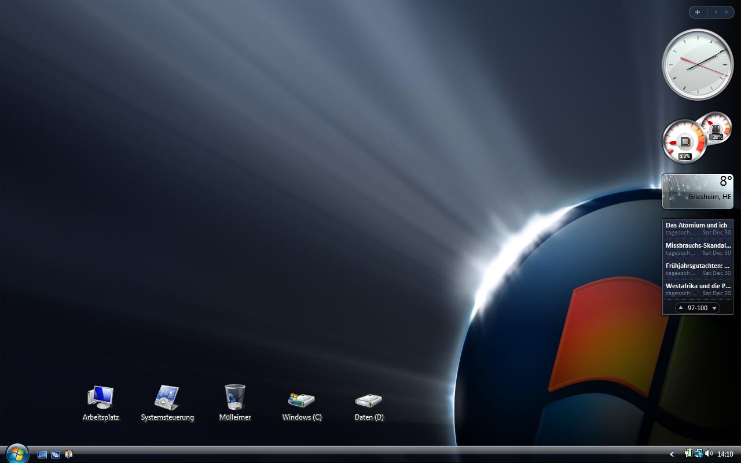741x463 pixels.
Task: Go to next sidebar gadget page
Action: 727,12
